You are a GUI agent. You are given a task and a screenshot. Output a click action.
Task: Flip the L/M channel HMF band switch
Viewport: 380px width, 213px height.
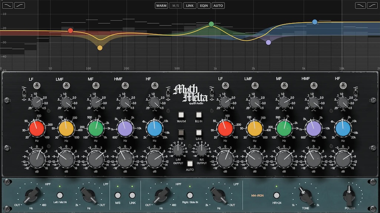pyautogui.click(x=125, y=85)
